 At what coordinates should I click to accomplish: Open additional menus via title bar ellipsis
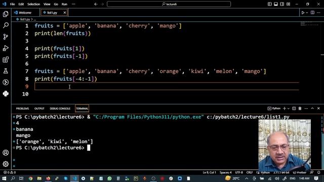coord(73,4)
